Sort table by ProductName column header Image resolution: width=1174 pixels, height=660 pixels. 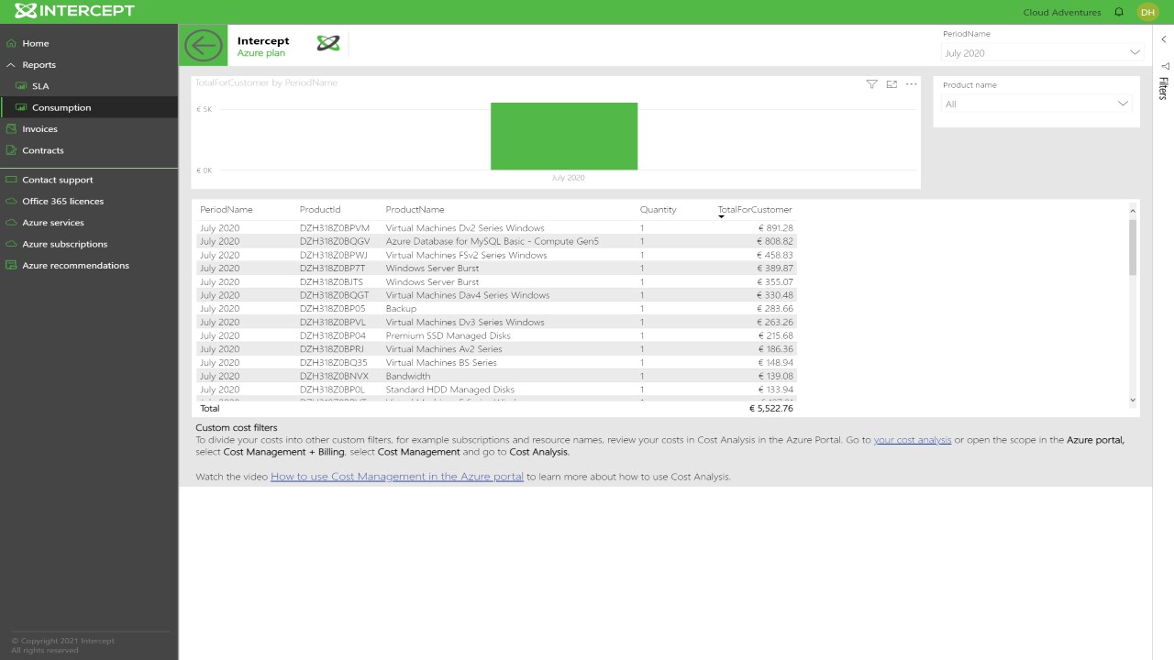click(415, 210)
